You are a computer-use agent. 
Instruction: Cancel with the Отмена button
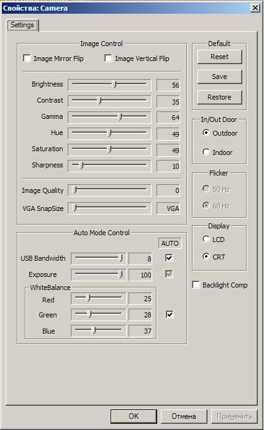tap(184, 416)
